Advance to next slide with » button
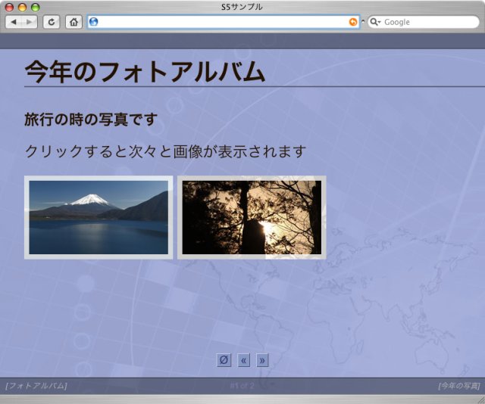The width and height of the screenshot is (485, 404). point(262,360)
